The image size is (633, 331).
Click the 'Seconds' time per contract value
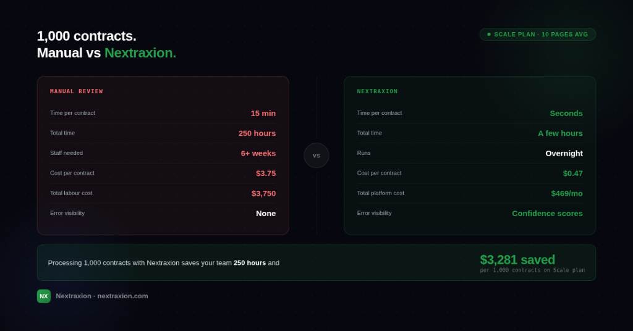(x=566, y=113)
